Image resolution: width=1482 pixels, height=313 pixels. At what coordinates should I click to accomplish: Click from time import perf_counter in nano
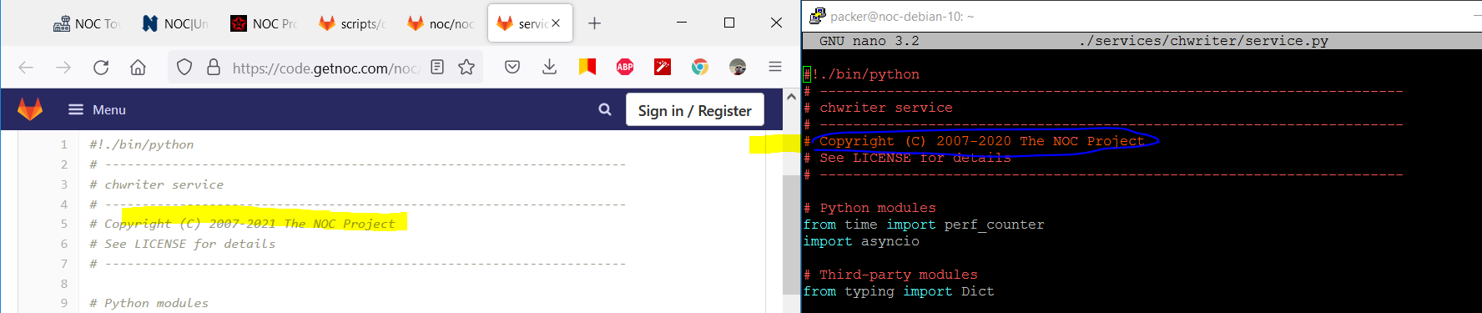click(x=924, y=225)
